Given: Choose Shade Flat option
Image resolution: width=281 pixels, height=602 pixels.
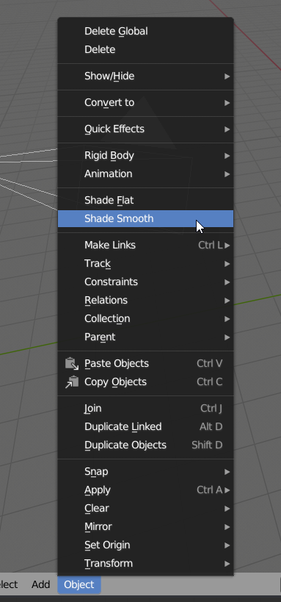Looking at the screenshot, I should [145, 200].
